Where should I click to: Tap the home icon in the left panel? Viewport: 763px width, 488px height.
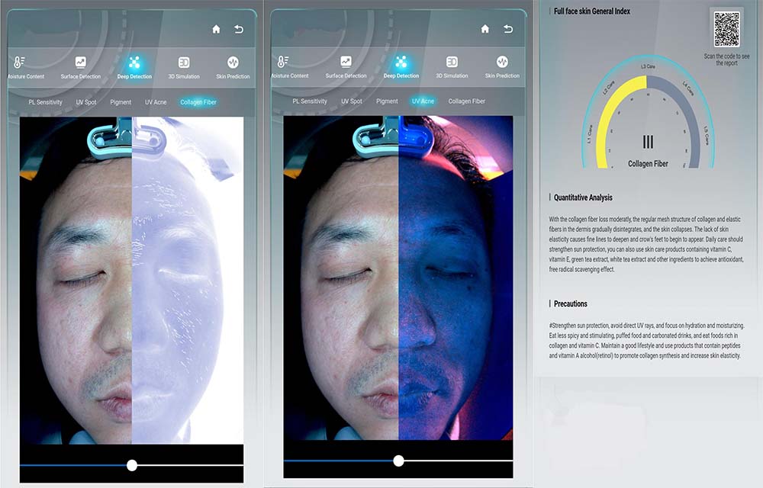(216, 29)
